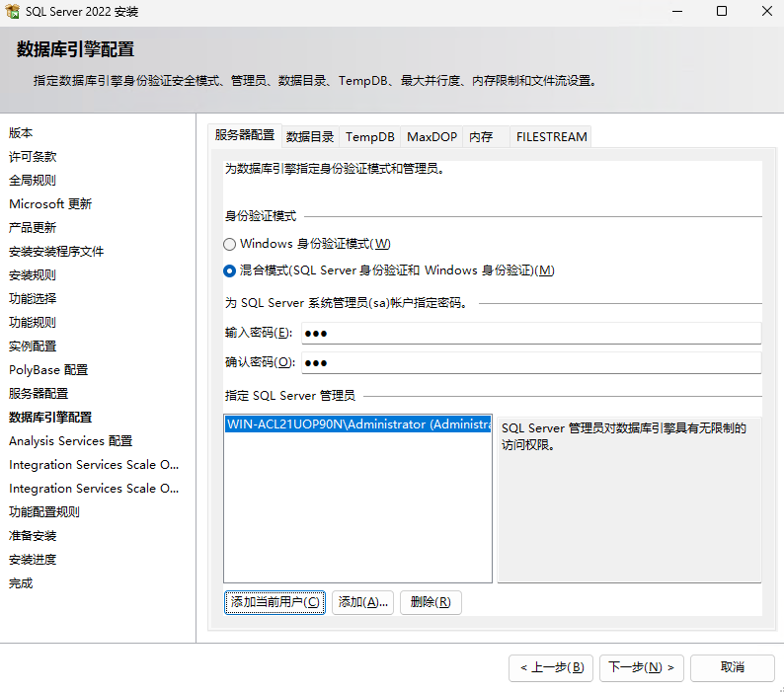Go back with 上一步(B) button
Viewport: 784px width, 693px height.
click(551, 668)
